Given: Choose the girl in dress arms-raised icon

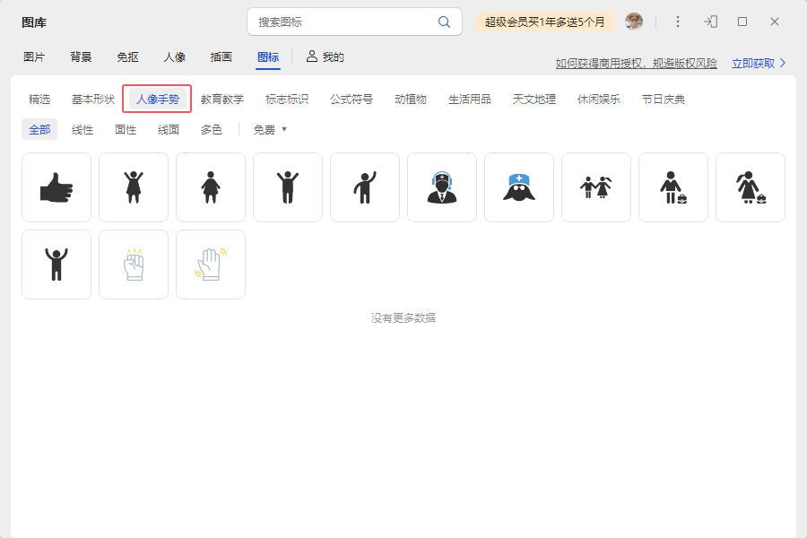Looking at the screenshot, I should coord(134,187).
